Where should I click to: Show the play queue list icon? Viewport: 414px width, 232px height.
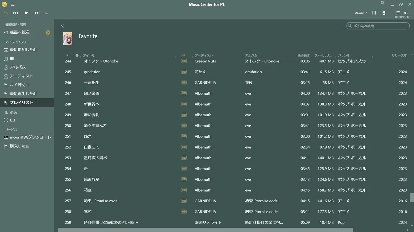point(398,13)
